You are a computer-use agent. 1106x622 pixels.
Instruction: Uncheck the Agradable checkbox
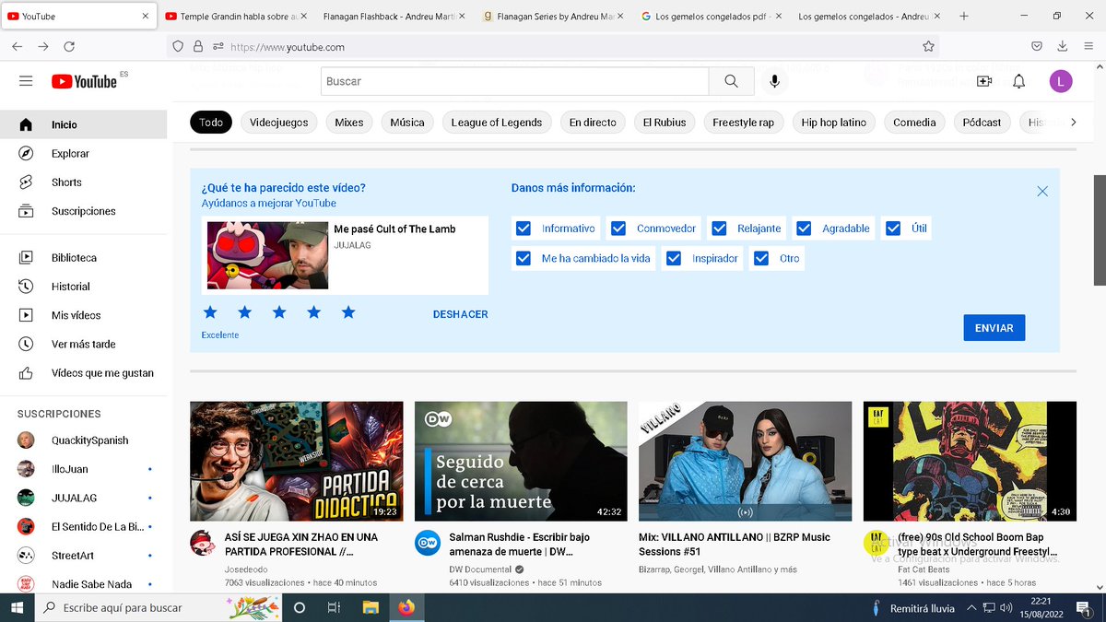[804, 229]
